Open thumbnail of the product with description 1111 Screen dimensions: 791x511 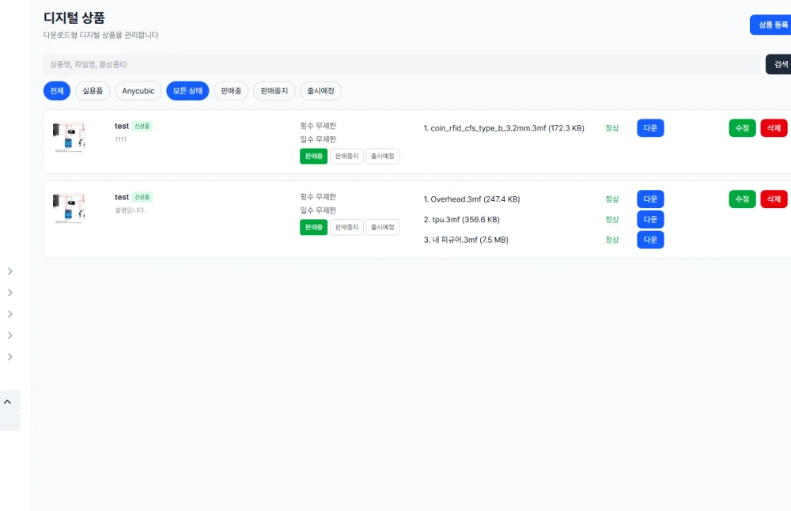(69, 137)
